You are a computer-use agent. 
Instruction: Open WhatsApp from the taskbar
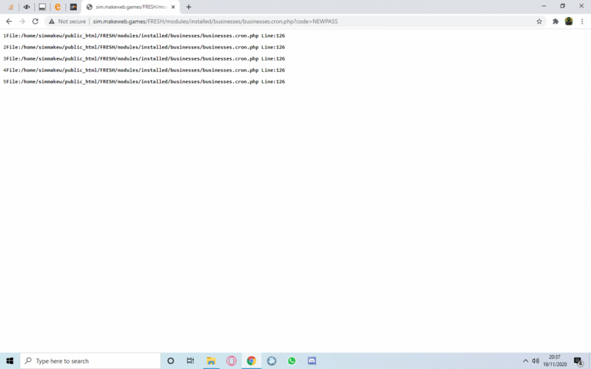point(291,361)
